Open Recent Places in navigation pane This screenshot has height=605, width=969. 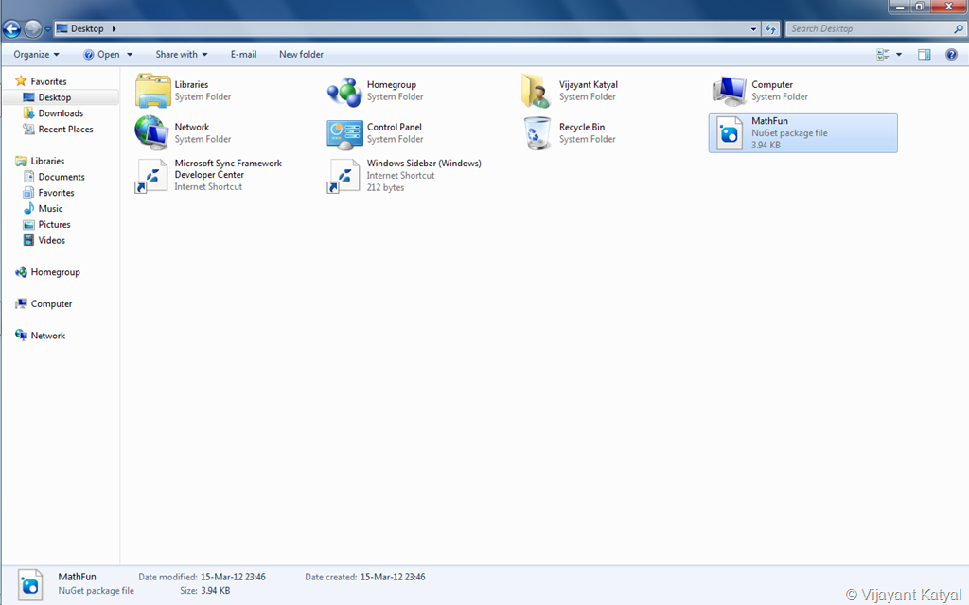pos(65,129)
